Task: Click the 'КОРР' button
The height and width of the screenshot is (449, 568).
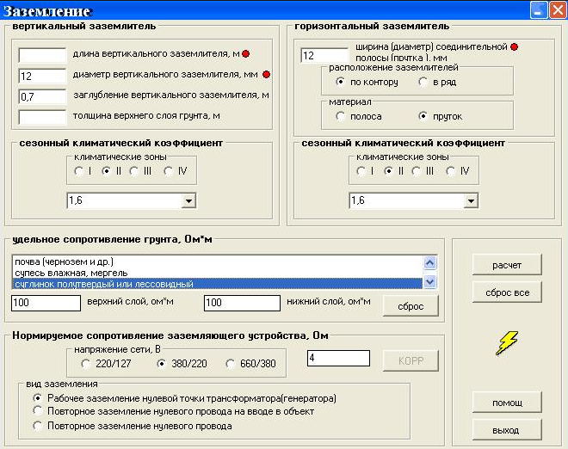Action: (411, 360)
